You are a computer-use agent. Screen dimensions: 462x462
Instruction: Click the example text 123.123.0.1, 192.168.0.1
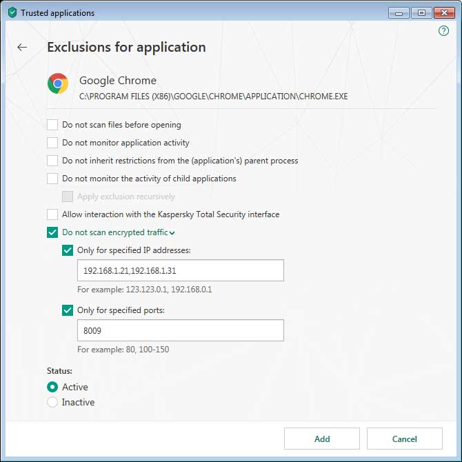tap(169, 290)
